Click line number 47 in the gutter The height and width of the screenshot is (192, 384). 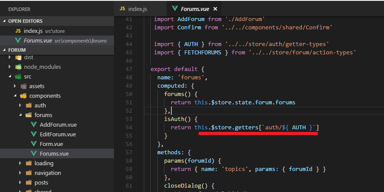tap(128, 69)
